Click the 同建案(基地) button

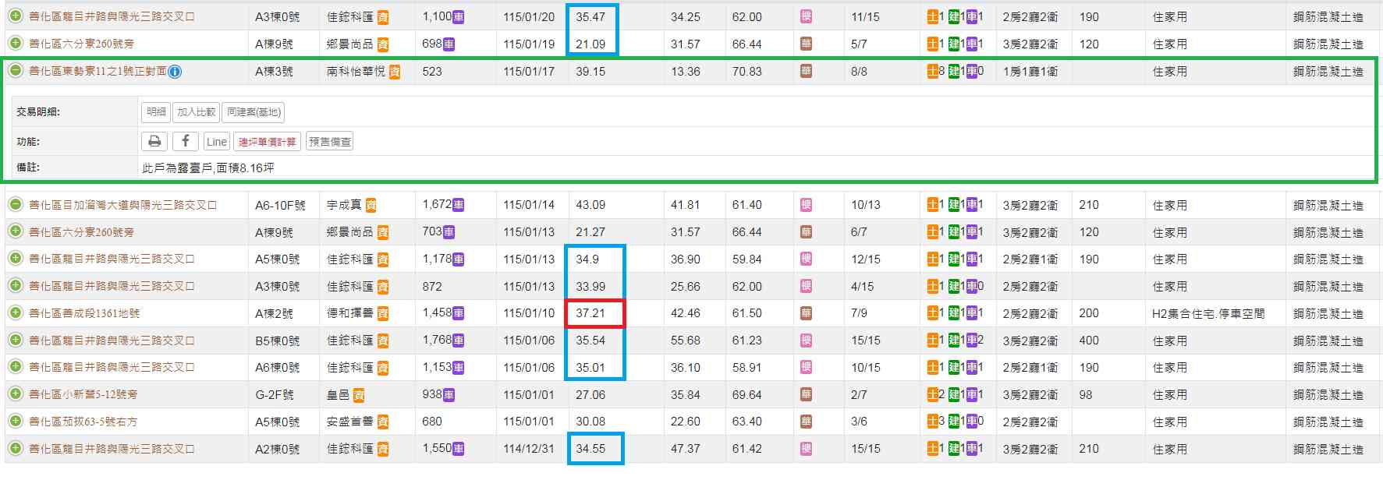(253, 112)
